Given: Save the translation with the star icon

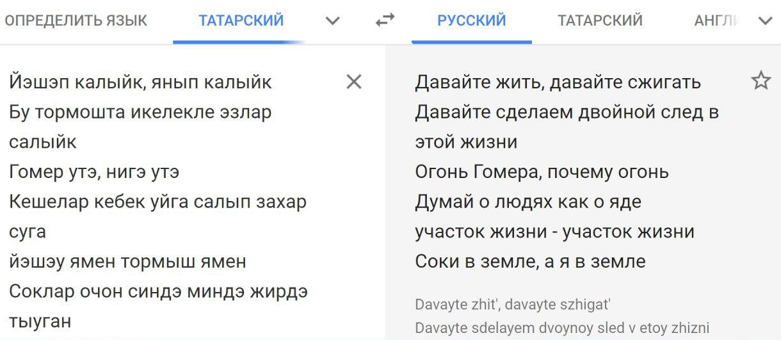Looking at the screenshot, I should coord(761,81).
